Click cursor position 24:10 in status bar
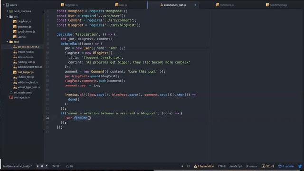The height and width of the screenshot is (171, 304). [x=56, y=166]
